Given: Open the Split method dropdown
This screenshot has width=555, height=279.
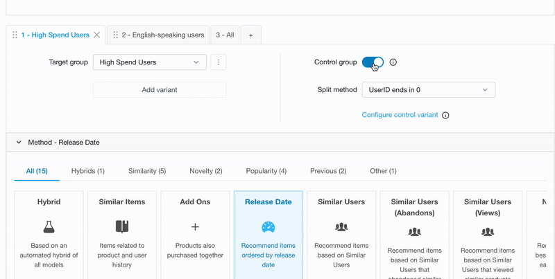Looking at the screenshot, I should click(428, 90).
